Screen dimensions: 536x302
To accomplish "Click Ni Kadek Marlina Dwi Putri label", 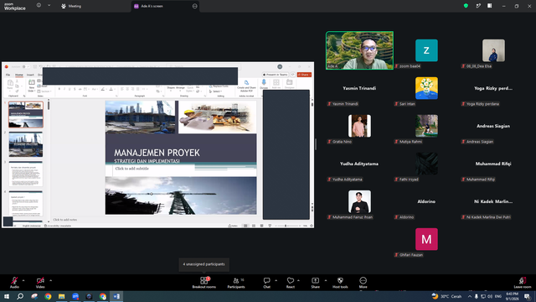I will [x=488, y=217].
